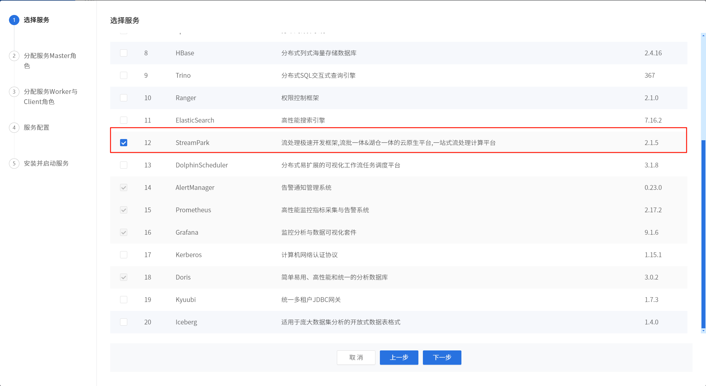Enable the HBase service checkbox

[x=124, y=53]
